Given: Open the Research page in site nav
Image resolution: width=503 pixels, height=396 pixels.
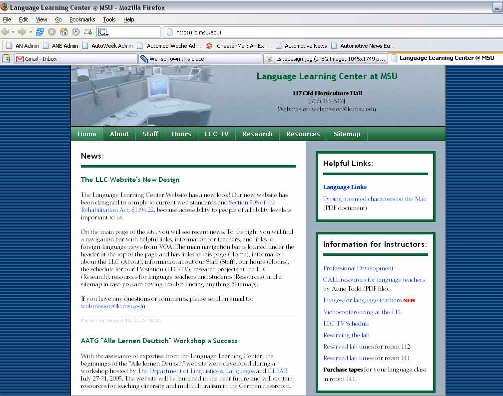Looking at the screenshot, I should 257,134.
